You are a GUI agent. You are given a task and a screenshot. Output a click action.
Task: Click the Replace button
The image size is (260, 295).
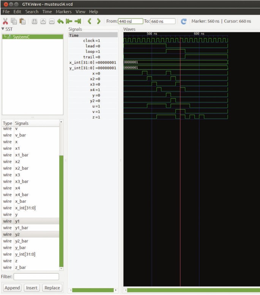52,288
